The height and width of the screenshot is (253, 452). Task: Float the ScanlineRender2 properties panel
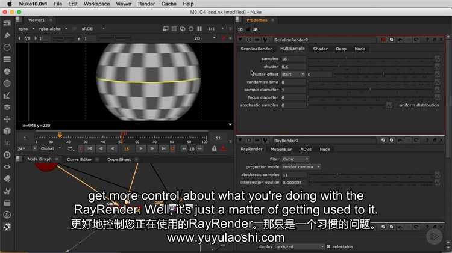435,40
